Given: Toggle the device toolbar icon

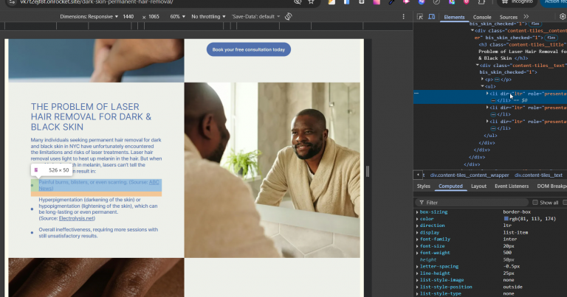Looking at the screenshot, I should pyautogui.click(x=432, y=16).
